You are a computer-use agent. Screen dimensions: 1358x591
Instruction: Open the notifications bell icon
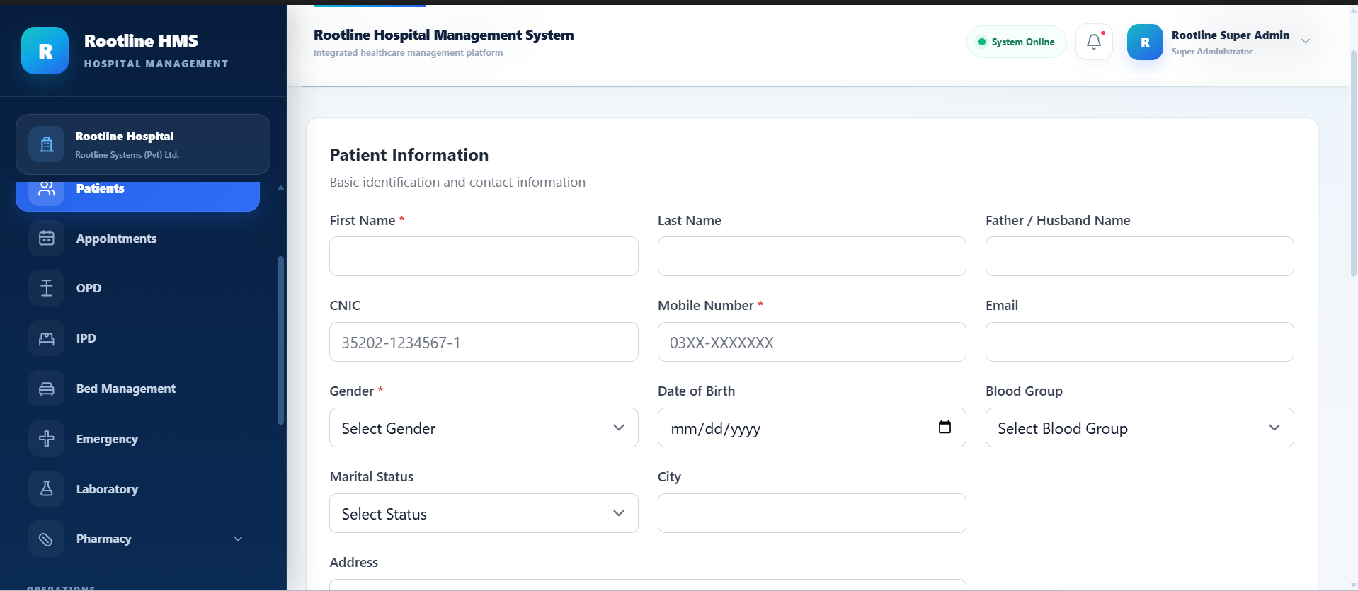(x=1094, y=42)
